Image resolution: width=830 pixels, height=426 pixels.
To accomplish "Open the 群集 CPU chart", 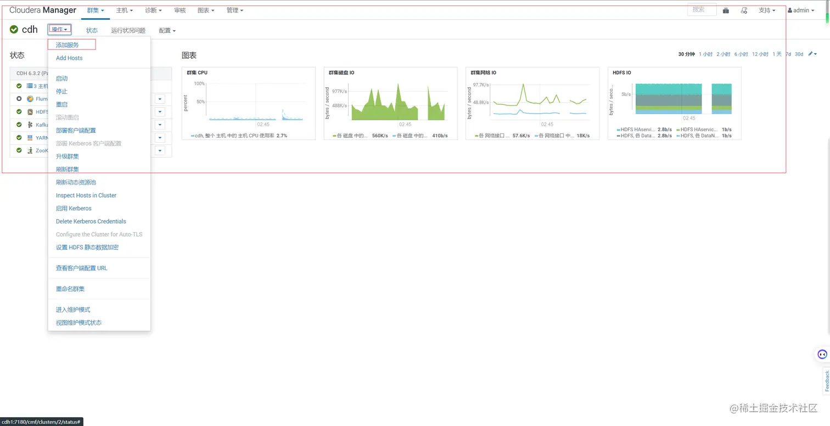I will coord(249,103).
